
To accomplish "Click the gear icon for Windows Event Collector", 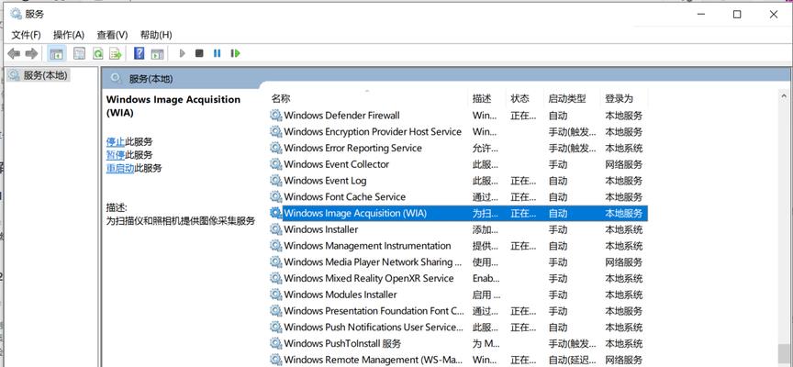I will pyautogui.click(x=275, y=164).
